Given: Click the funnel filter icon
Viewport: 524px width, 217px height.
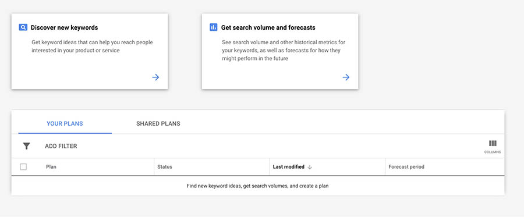Looking at the screenshot, I should click(x=26, y=146).
